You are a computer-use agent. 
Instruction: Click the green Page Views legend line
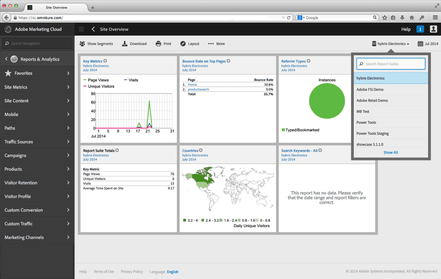[x=85, y=80]
